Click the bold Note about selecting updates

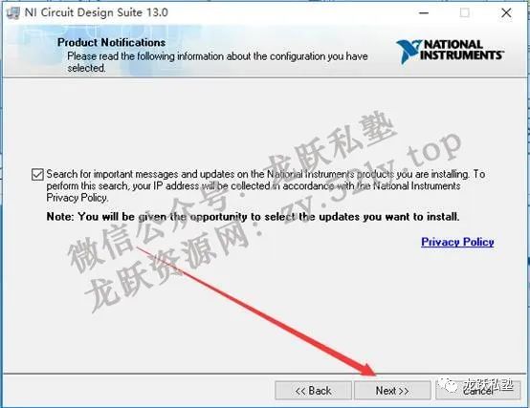click(x=253, y=216)
